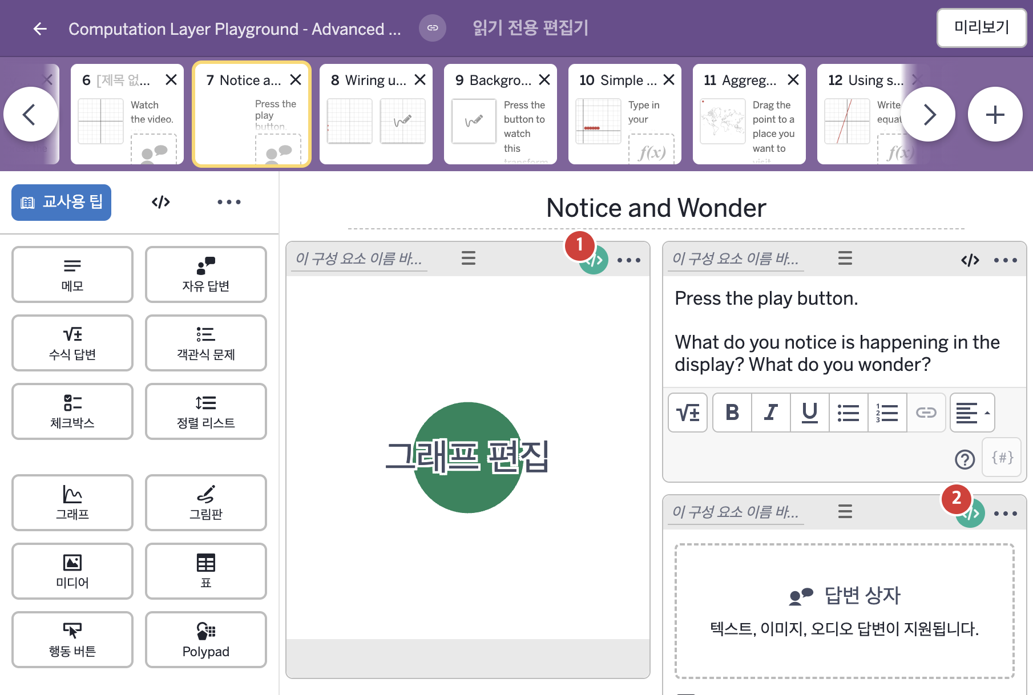Add a 정렬 리스트 ordered list
Screen dimensions: 1033x695
click(206, 411)
